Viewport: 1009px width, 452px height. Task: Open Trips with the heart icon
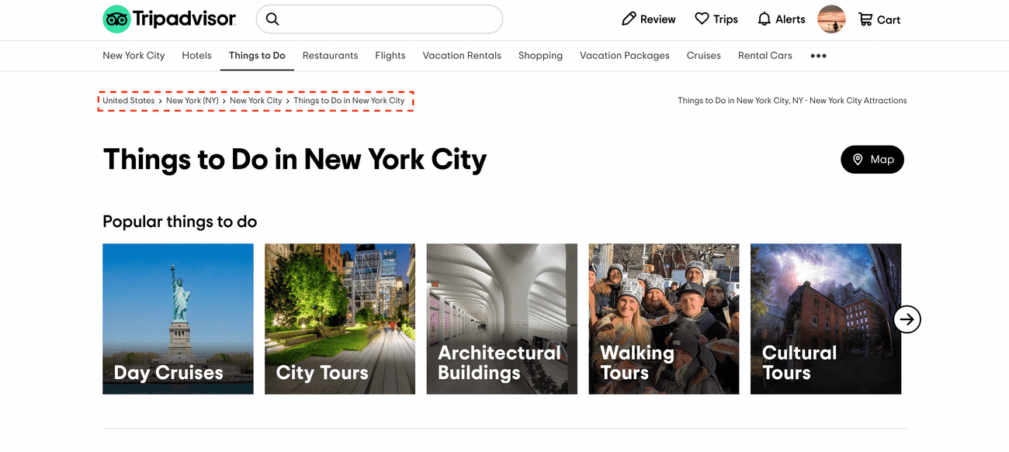coord(716,19)
